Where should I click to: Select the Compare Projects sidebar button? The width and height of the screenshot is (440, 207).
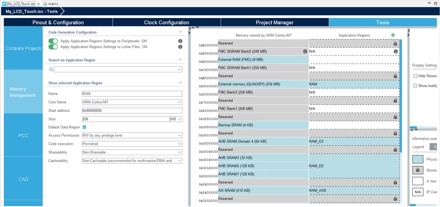(23, 48)
